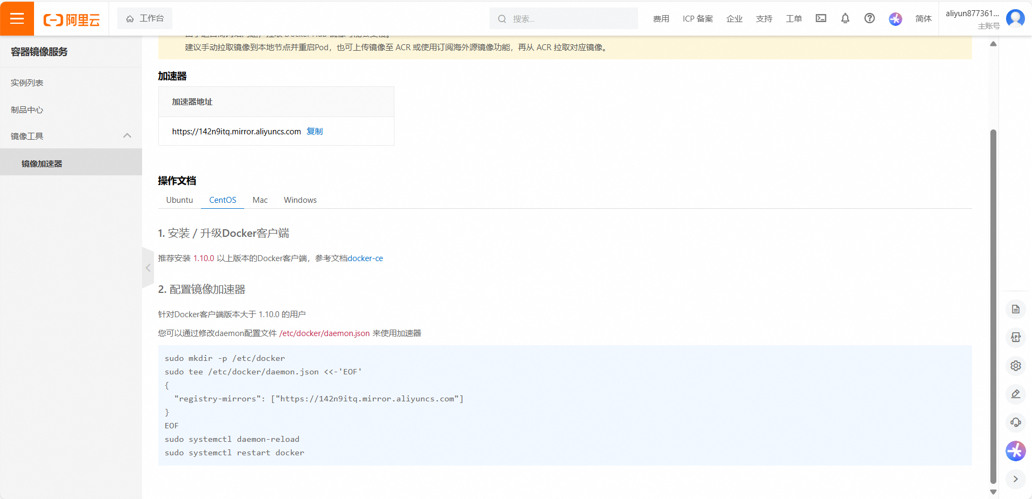Click the 容器镜像服务 sidebar title
The height and width of the screenshot is (499, 1032).
[39, 52]
